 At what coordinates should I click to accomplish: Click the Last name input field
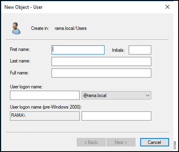point(101,61)
